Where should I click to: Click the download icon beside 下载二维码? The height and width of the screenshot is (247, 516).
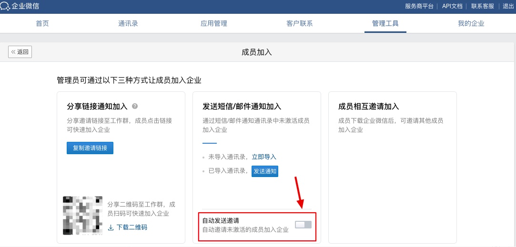[111, 227]
